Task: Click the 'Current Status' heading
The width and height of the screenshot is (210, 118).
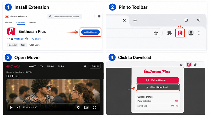Action: 145,97
